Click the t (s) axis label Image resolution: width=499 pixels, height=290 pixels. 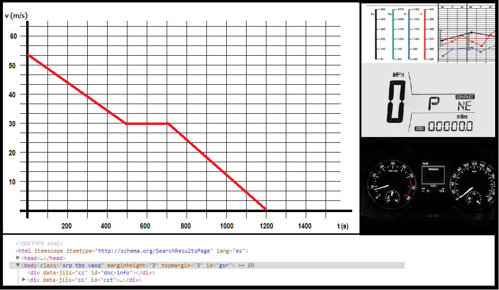343,226
